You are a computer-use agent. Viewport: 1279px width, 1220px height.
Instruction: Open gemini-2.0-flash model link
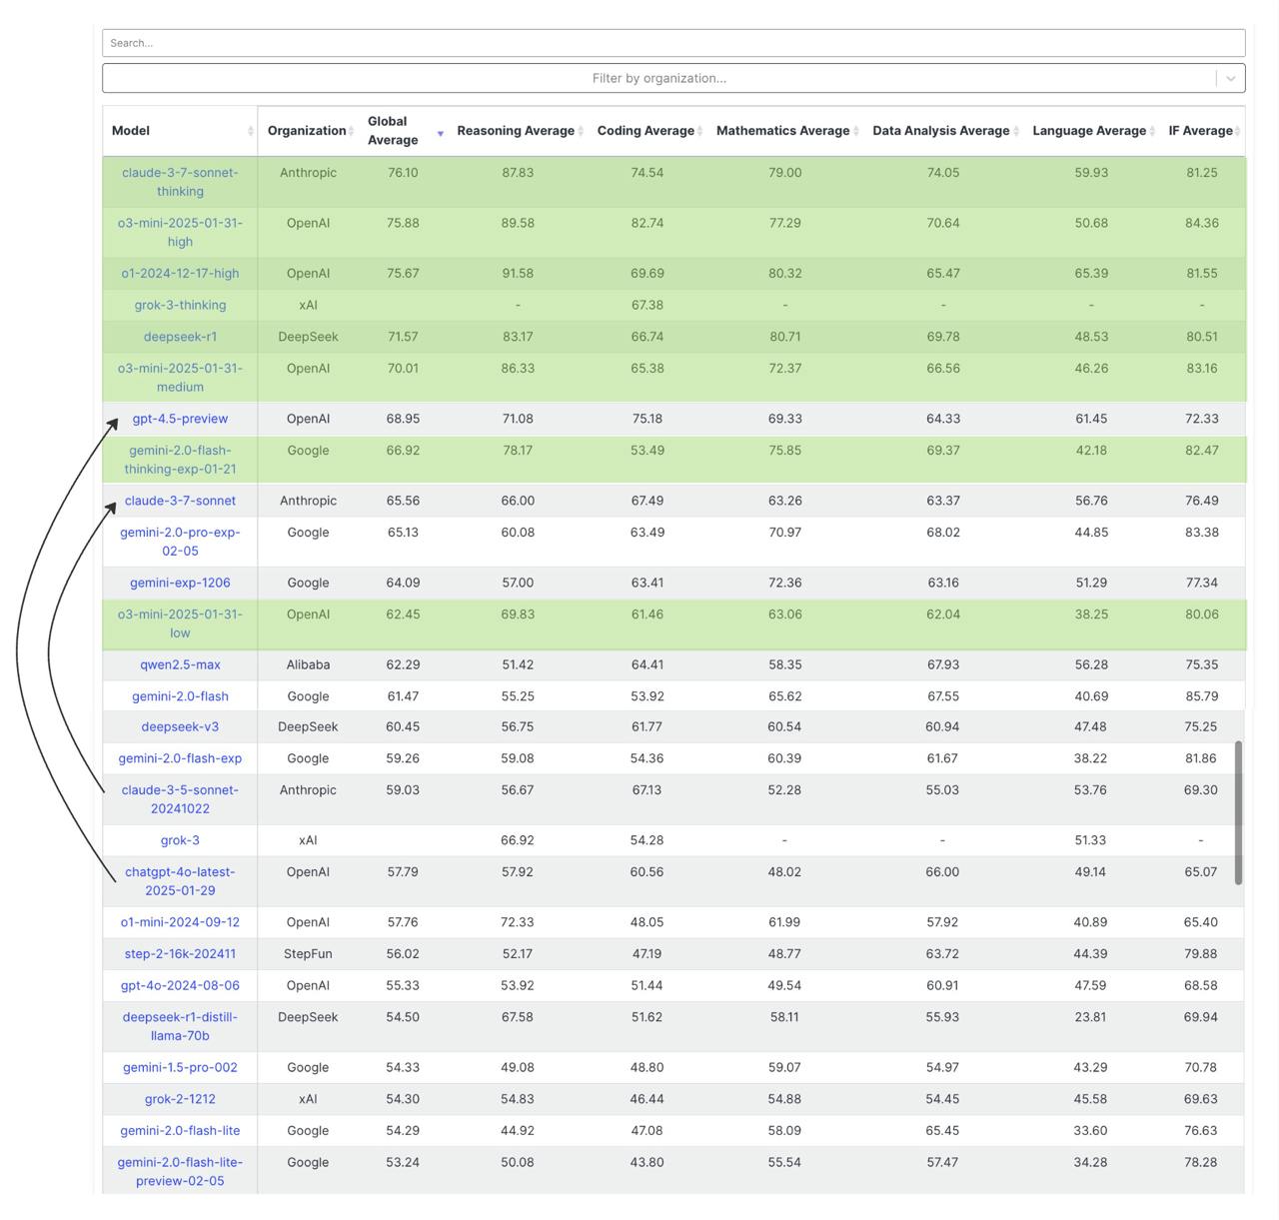[180, 696]
